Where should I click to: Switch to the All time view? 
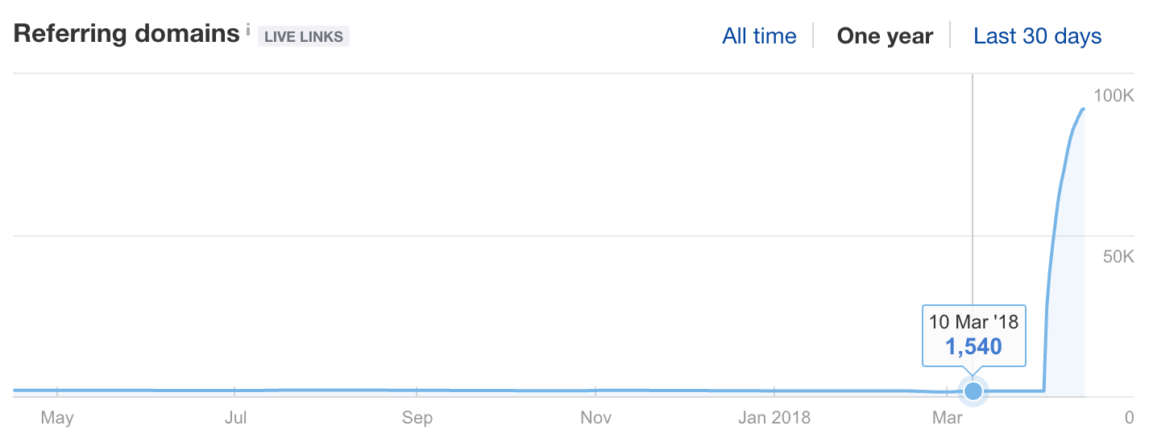[x=759, y=36]
